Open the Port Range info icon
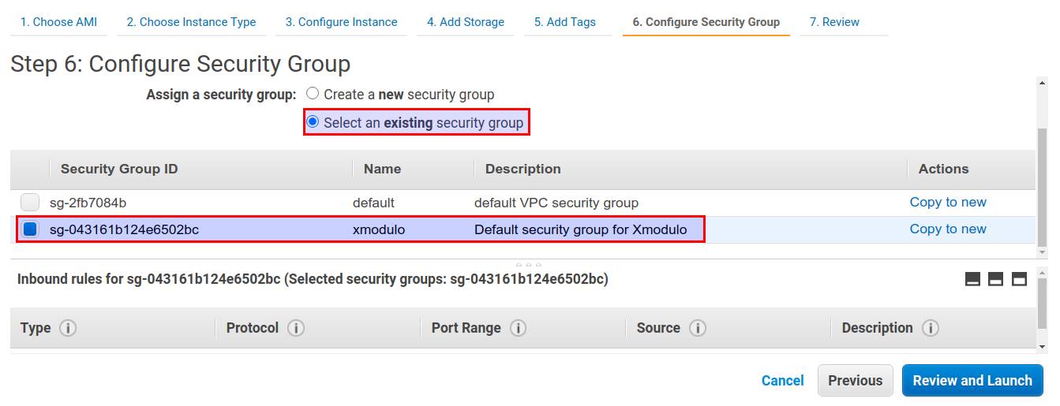 [518, 328]
